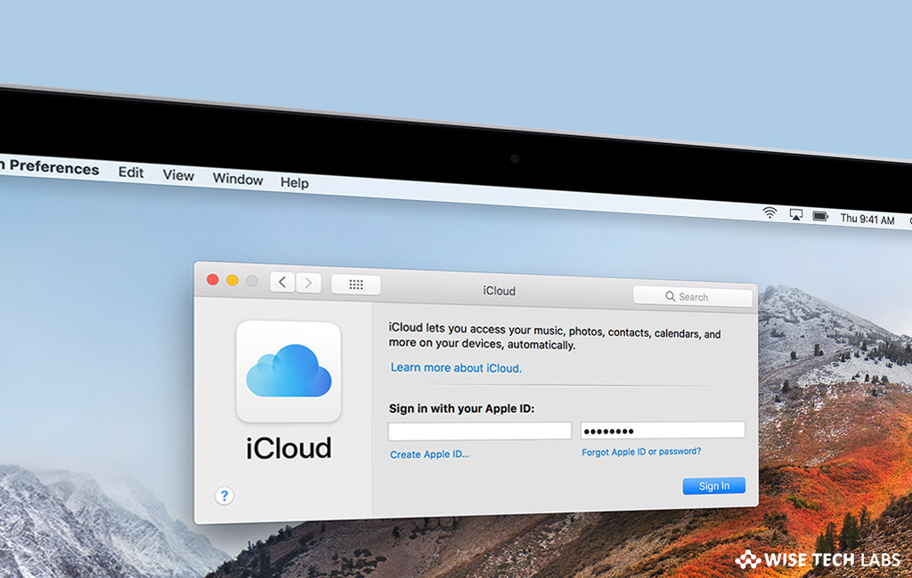Image resolution: width=912 pixels, height=578 pixels.
Task: Go back with the left chevron button
Action: [x=282, y=282]
